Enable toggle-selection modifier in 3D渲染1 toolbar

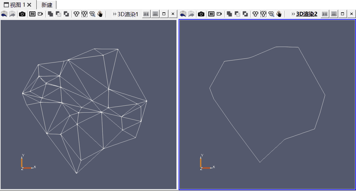point(66,14)
